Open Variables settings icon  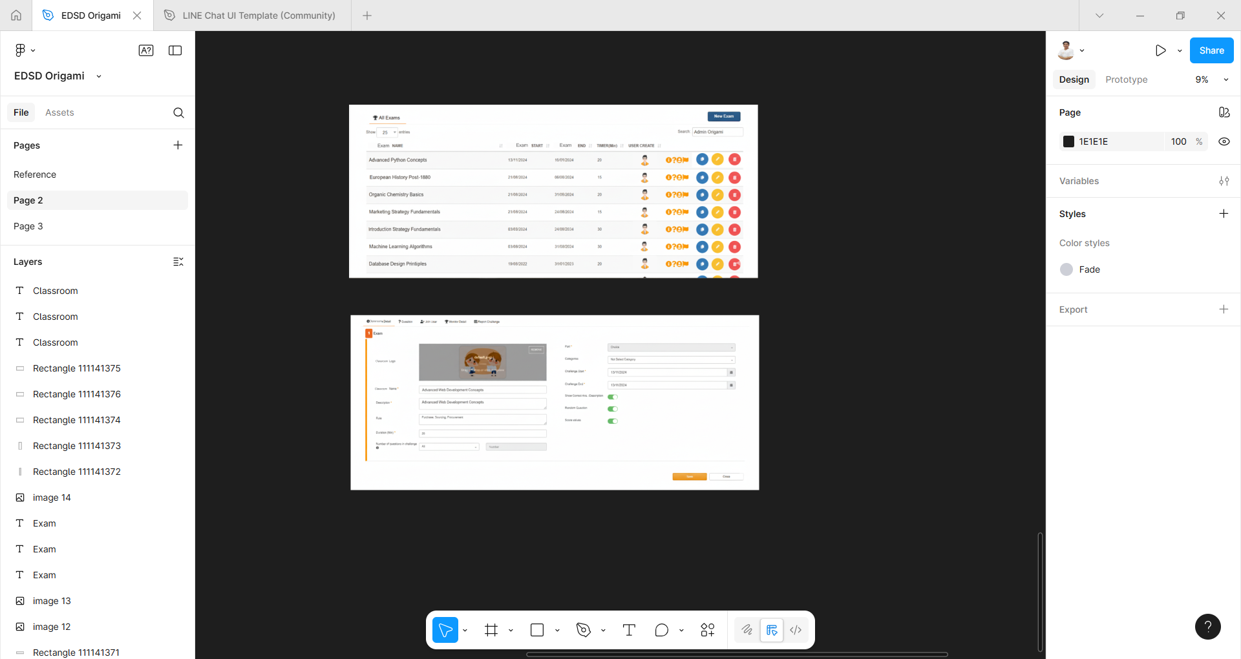point(1224,181)
